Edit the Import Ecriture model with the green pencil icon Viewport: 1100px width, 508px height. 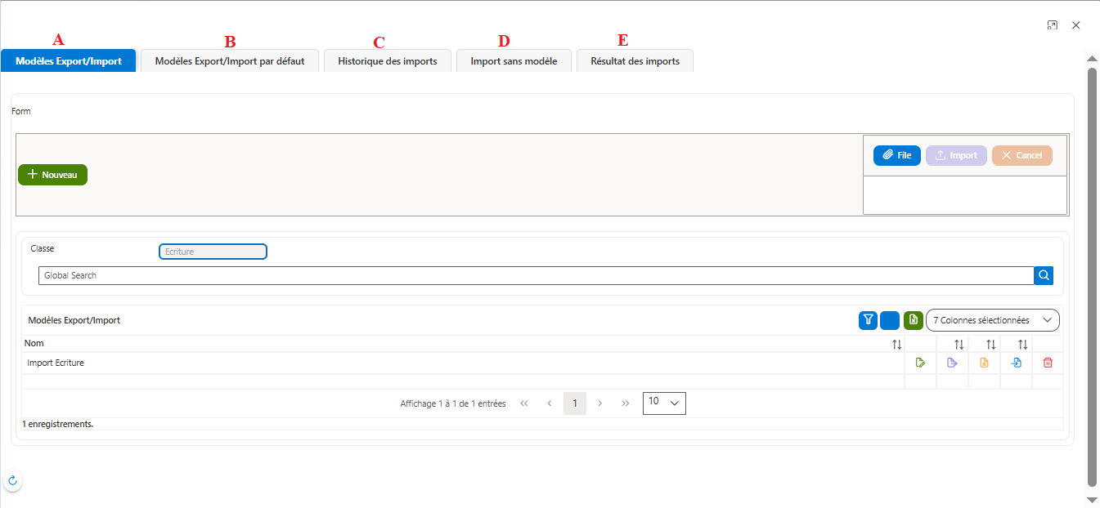pyautogui.click(x=920, y=363)
